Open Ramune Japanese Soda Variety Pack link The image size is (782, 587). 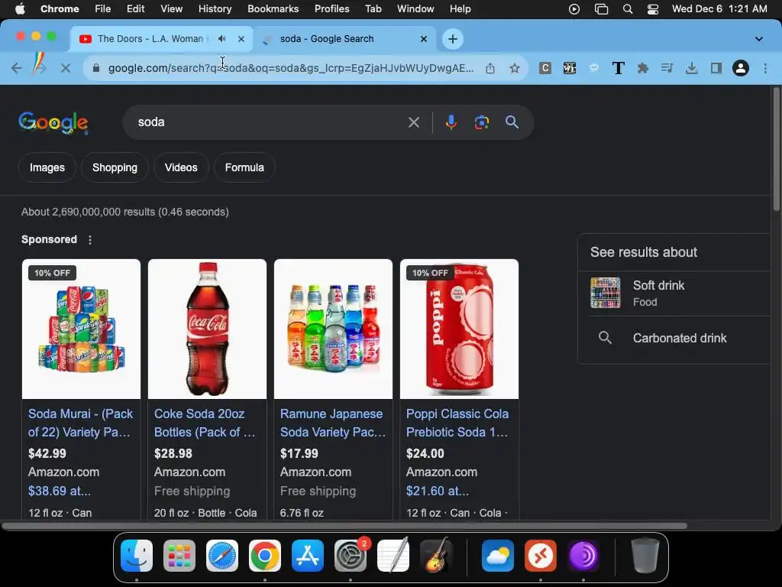333,423
